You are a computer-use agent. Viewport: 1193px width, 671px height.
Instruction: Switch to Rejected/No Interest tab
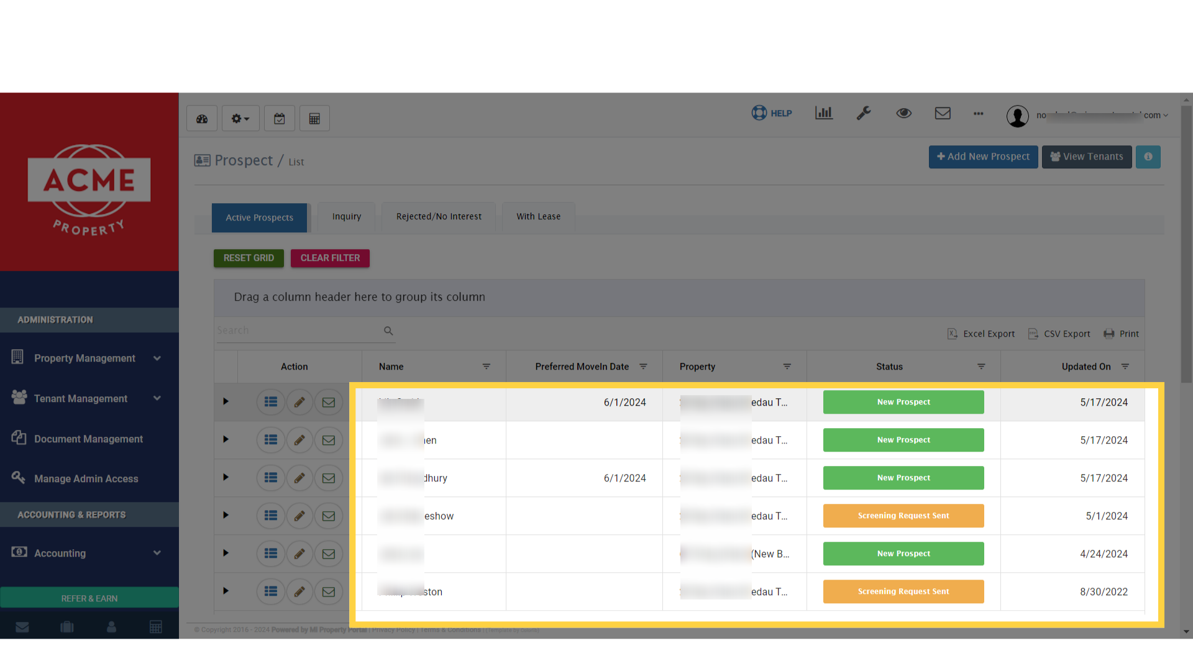pyautogui.click(x=439, y=217)
